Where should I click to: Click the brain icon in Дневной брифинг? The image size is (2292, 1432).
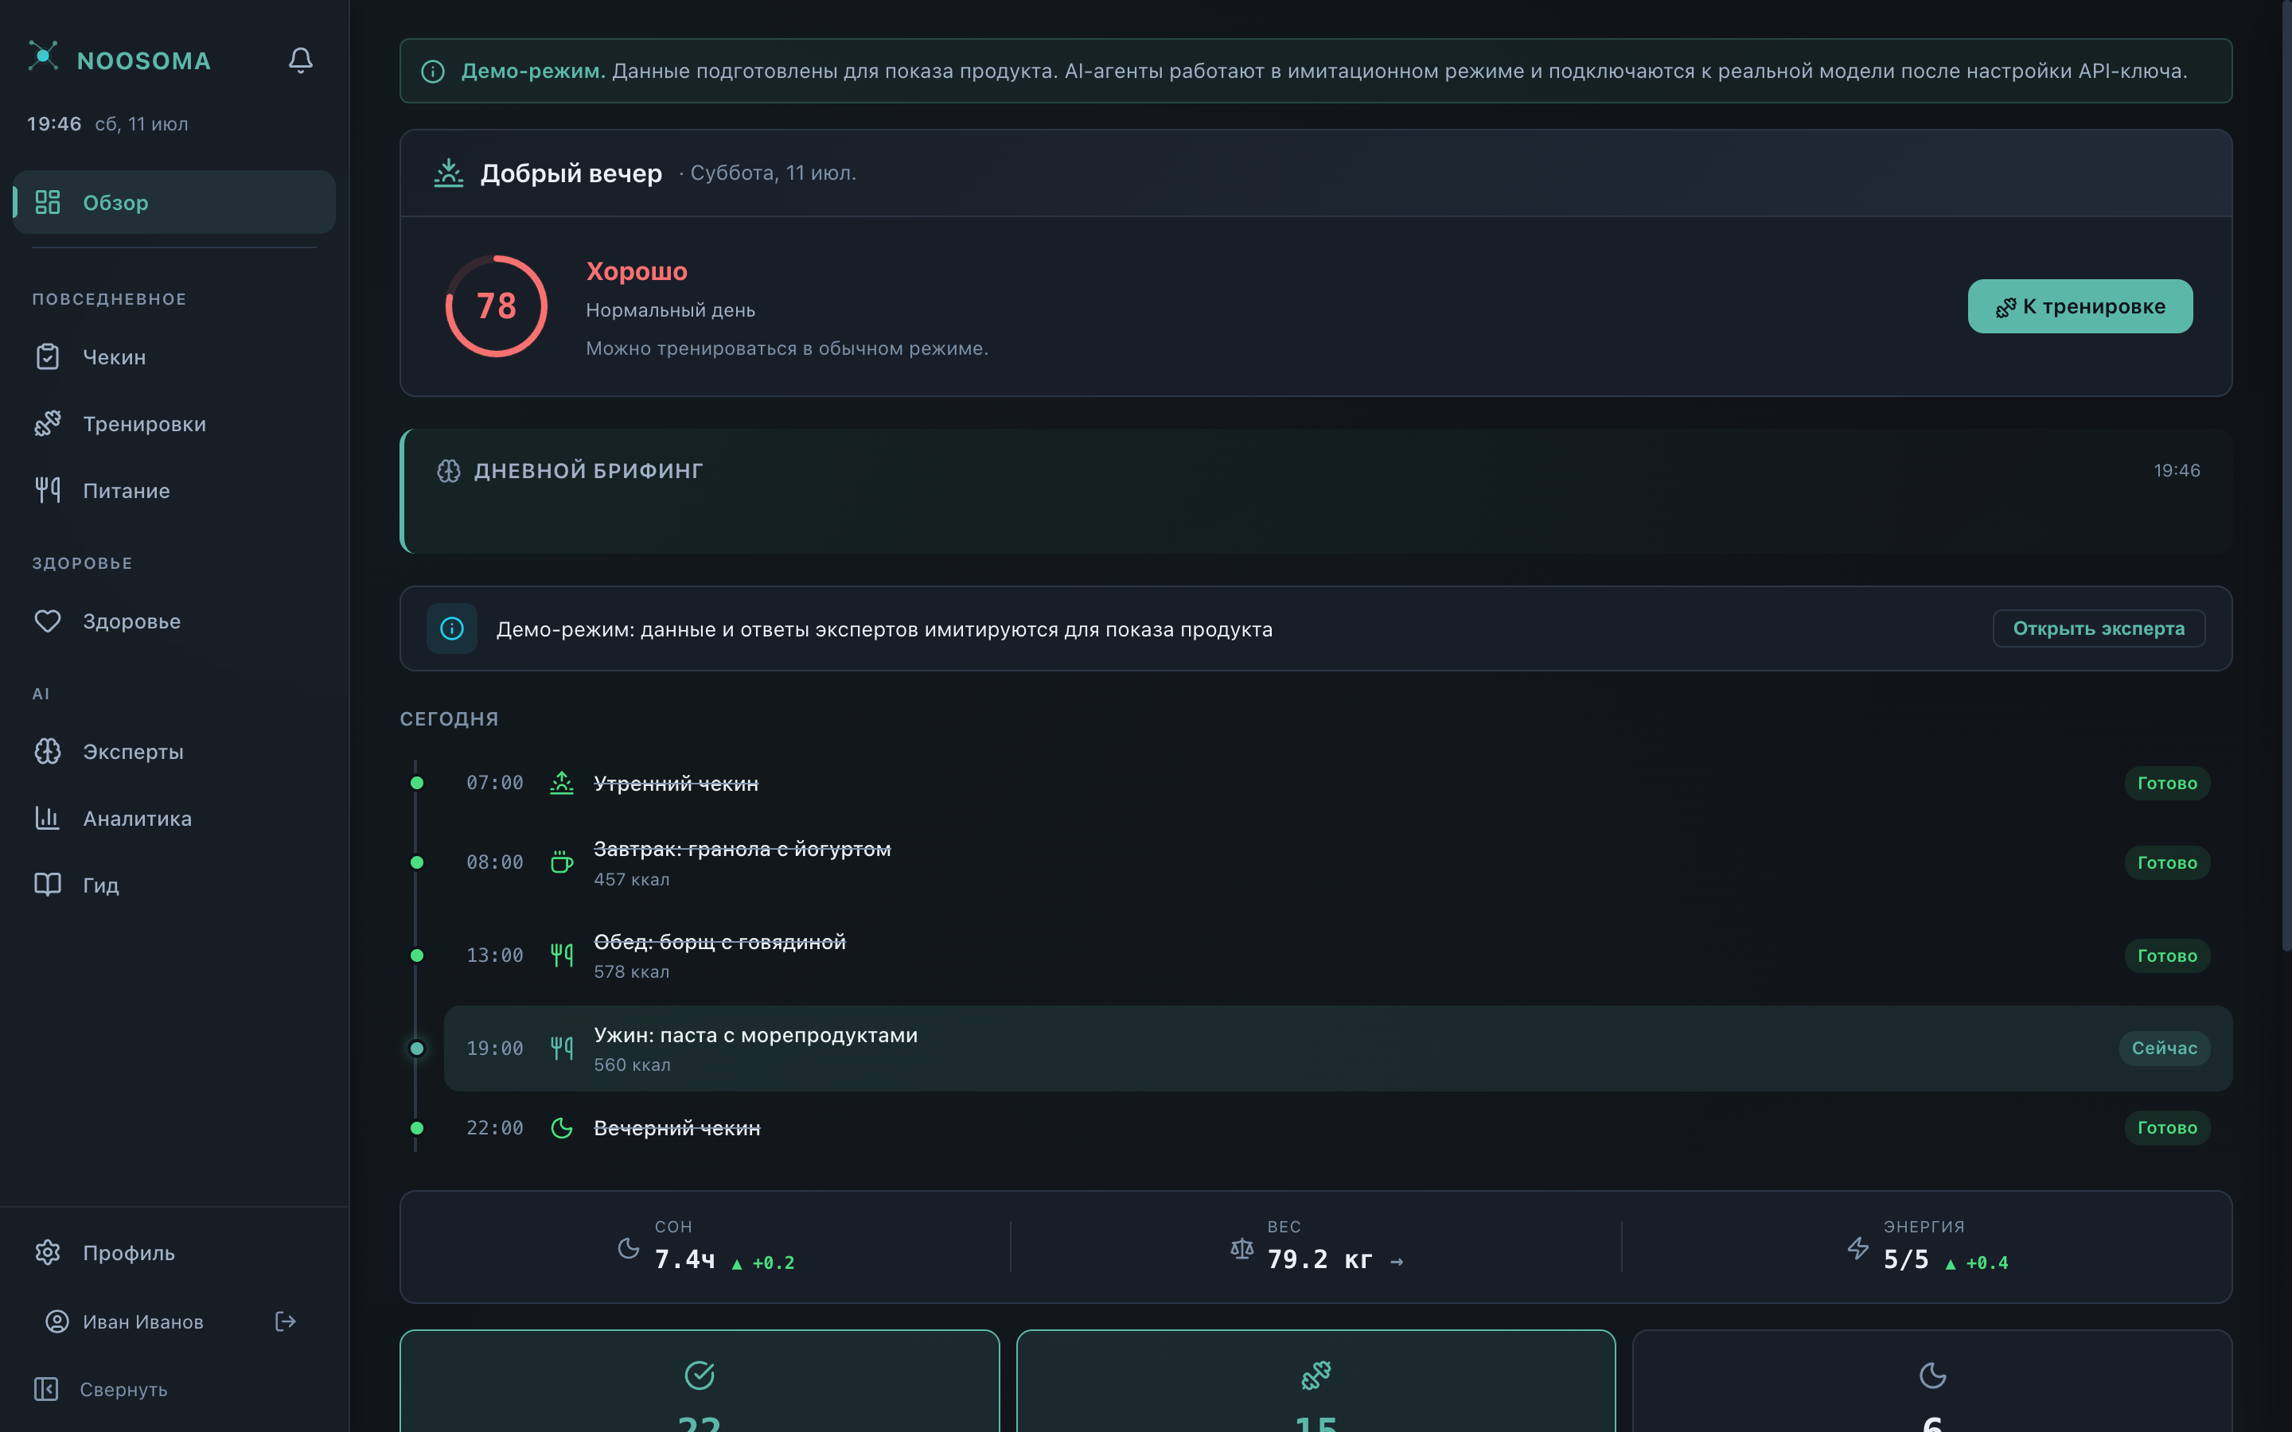point(448,471)
